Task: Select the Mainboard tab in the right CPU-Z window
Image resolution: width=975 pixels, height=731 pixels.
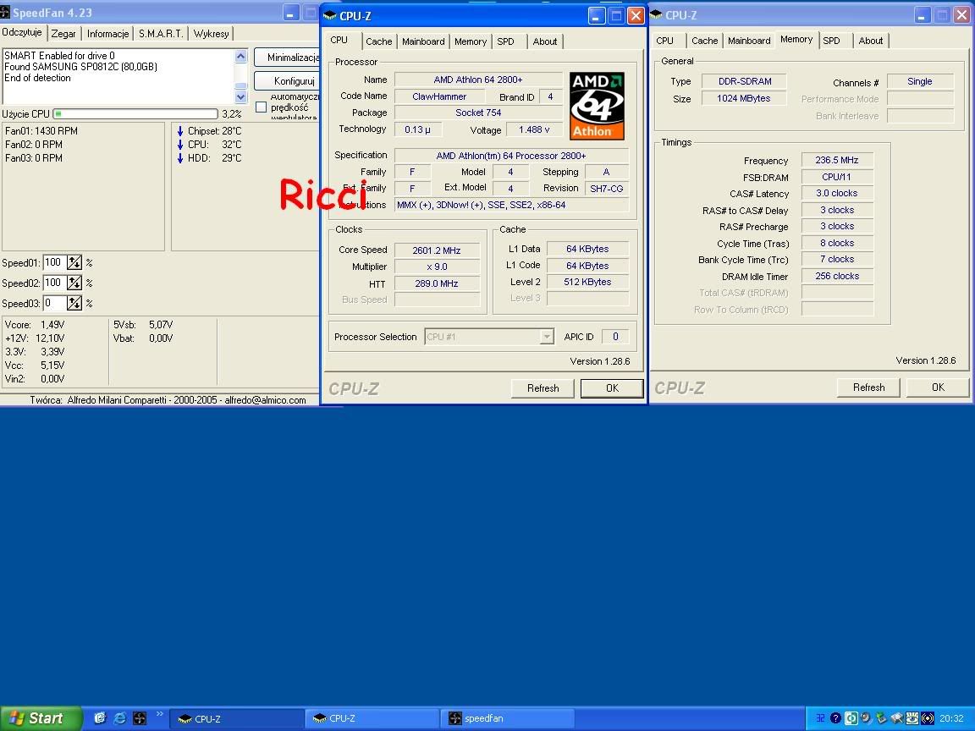Action: point(749,41)
